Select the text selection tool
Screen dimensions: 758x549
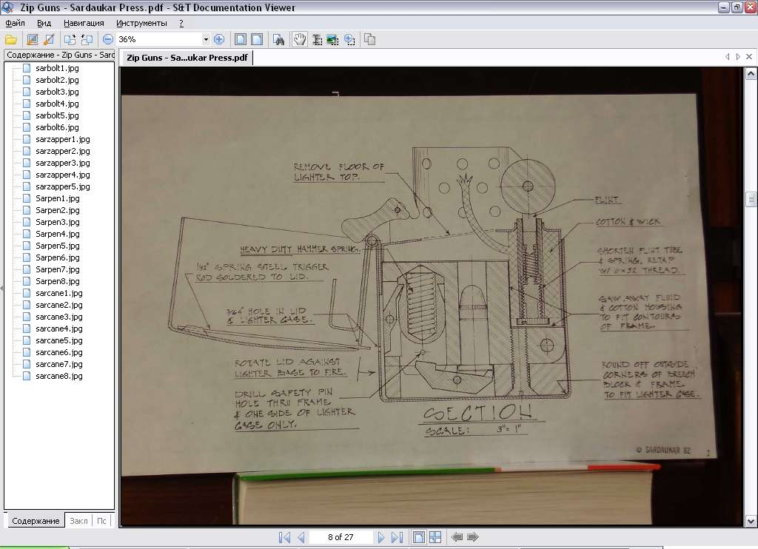[x=317, y=40]
